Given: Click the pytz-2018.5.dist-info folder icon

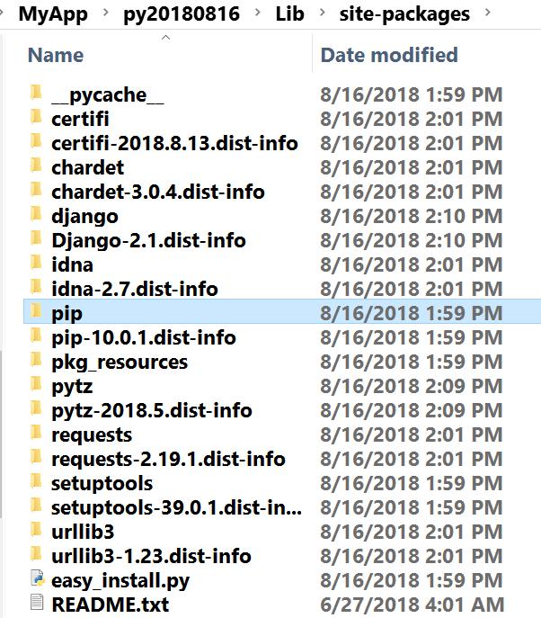Looking at the screenshot, I should [x=36, y=408].
